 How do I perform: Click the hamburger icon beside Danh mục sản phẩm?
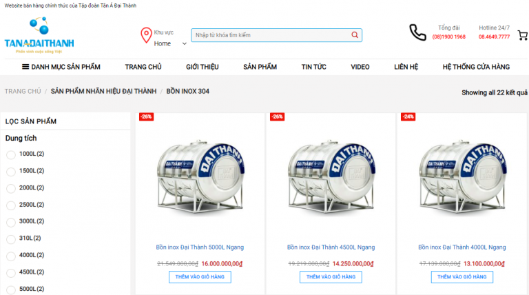coord(25,67)
